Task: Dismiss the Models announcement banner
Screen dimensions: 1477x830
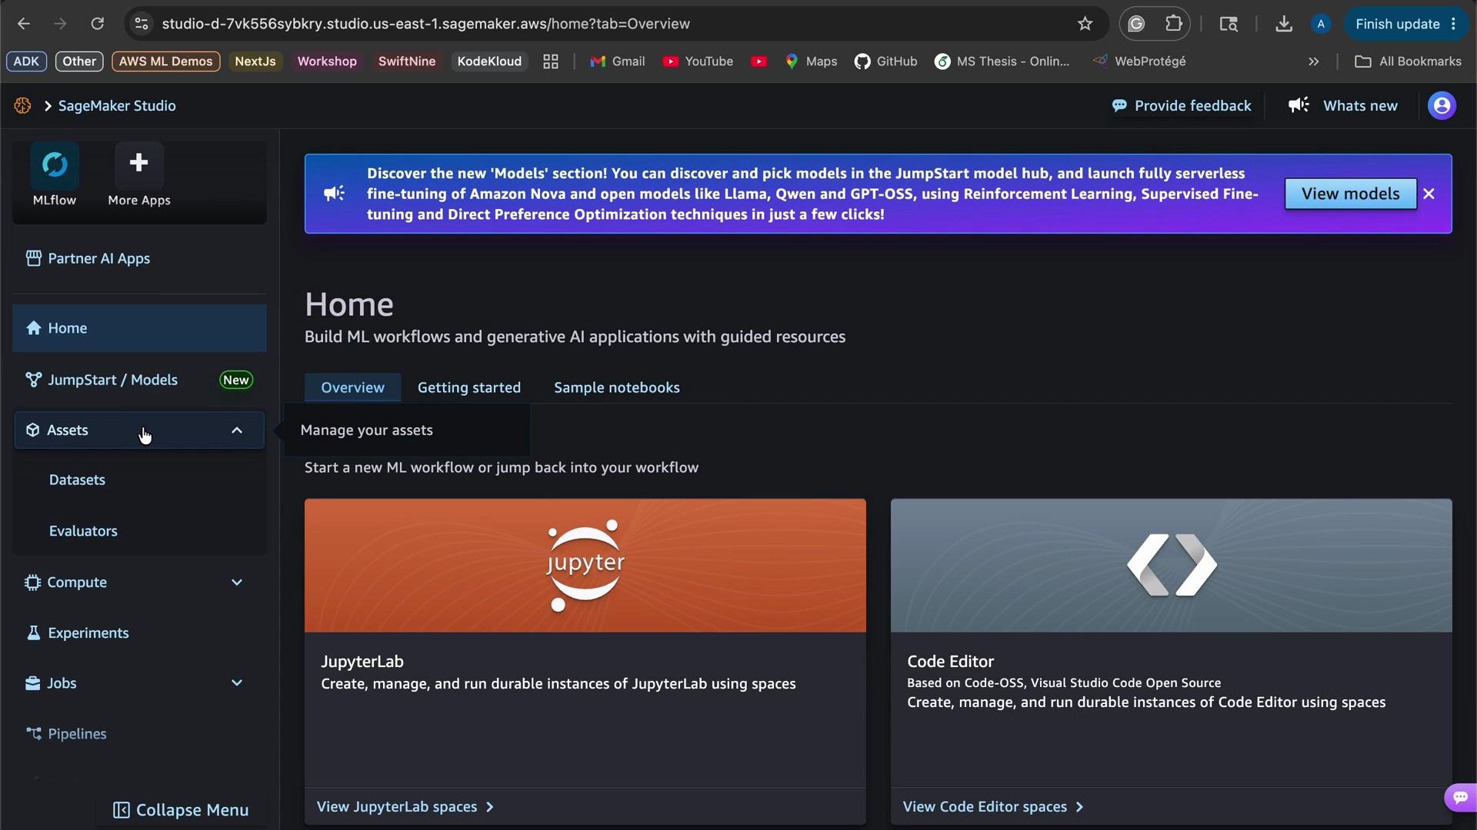Action: coord(1429,194)
